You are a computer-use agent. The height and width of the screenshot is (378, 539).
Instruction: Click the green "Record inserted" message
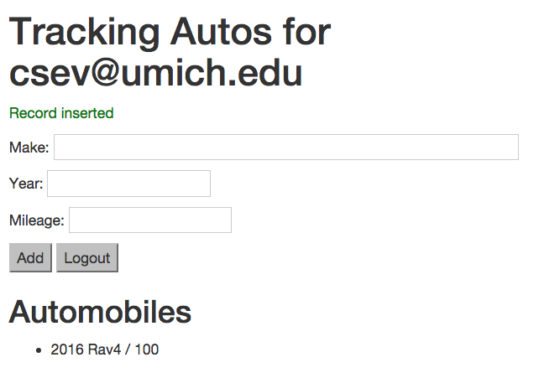pos(61,113)
